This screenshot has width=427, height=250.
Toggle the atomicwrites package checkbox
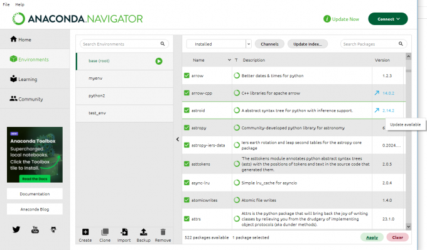click(186, 200)
